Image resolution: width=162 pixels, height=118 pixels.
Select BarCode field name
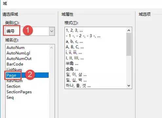[x=15, y=64]
